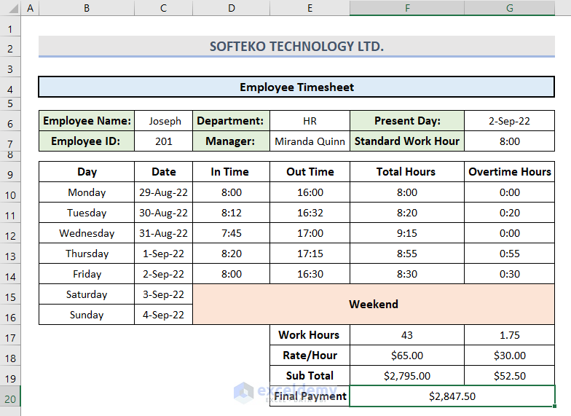
Task: Select column E header
Action: (x=310, y=7)
